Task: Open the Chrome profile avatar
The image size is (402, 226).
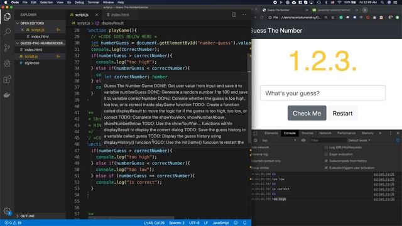Action: click(397, 18)
